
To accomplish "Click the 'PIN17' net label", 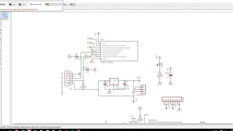I will (90, 39).
